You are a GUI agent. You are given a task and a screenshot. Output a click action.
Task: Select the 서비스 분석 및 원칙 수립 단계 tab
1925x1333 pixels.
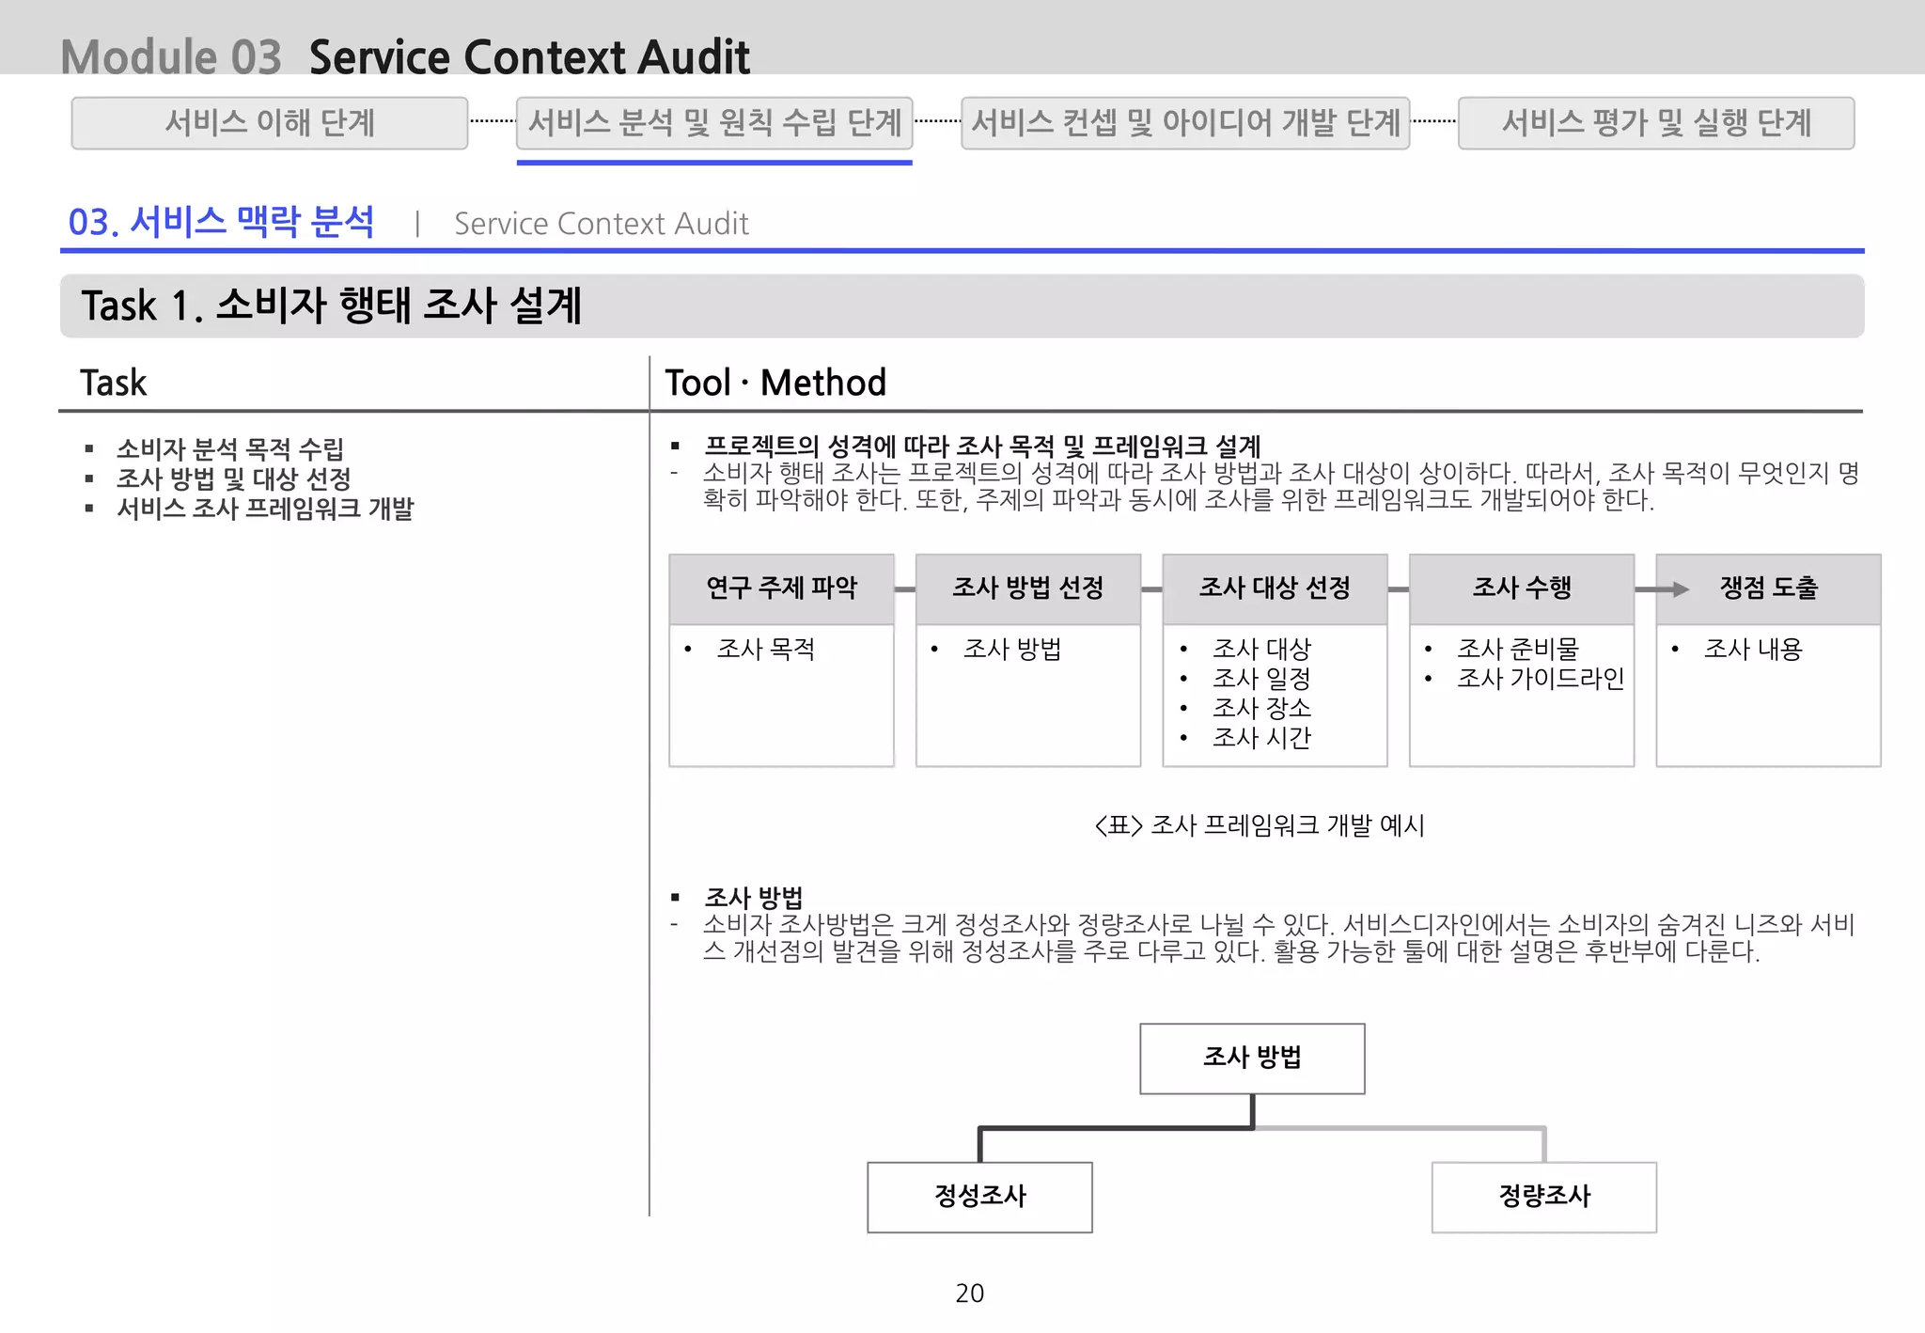pyautogui.click(x=714, y=123)
